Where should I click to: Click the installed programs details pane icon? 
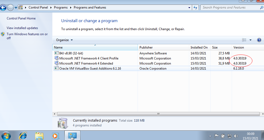63,123
